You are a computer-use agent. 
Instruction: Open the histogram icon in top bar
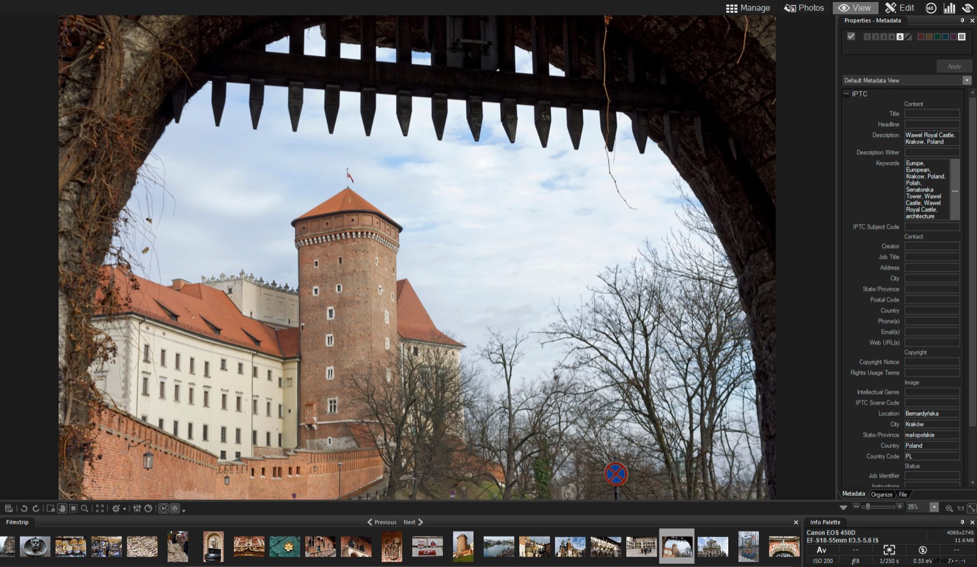coord(950,8)
